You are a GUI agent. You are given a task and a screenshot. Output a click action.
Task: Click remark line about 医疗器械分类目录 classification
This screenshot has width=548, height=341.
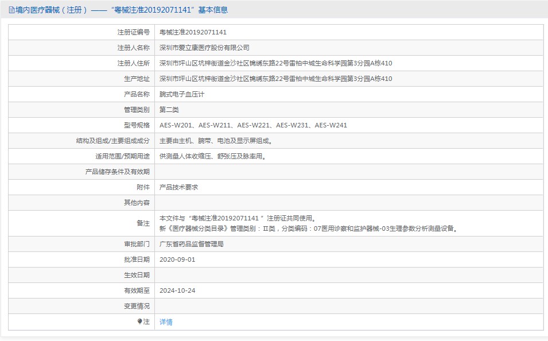coord(309,228)
